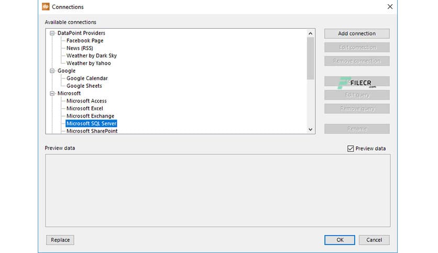Image resolution: width=438 pixels, height=253 pixels.
Task: Select News (RSS) provider
Action: tap(80, 48)
